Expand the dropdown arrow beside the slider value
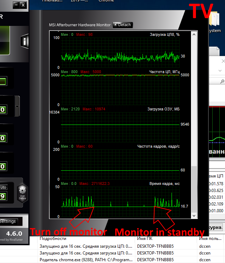 click(x=17, y=106)
